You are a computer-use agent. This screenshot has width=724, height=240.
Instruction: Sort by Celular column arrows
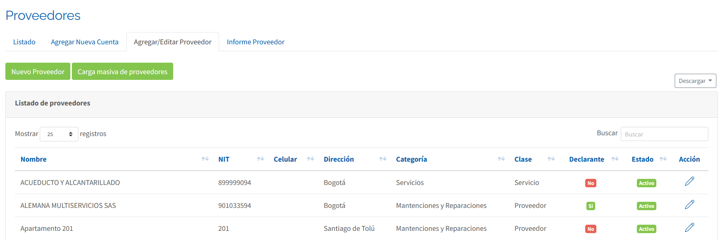(310, 159)
